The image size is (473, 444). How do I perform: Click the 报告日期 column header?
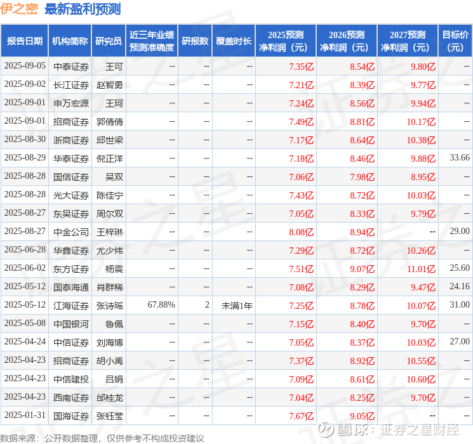click(x=24, y=41)
